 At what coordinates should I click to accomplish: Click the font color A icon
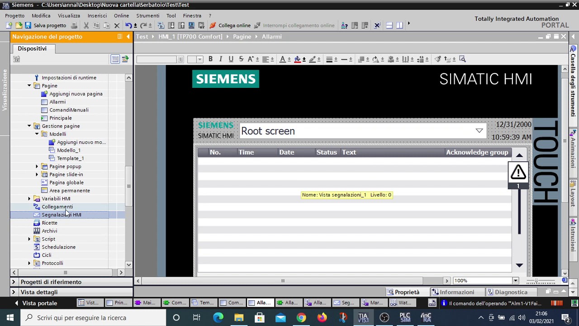283,59
